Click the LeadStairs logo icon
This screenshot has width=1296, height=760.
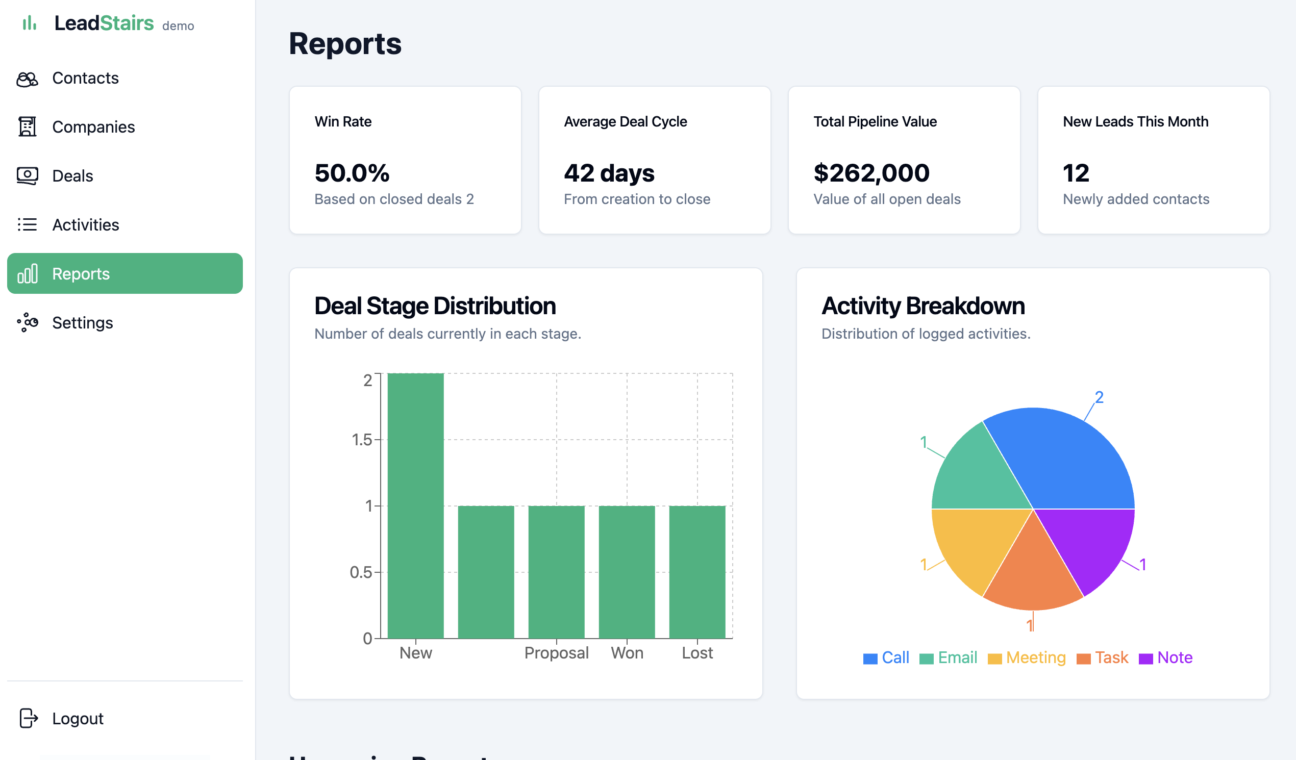29,23
